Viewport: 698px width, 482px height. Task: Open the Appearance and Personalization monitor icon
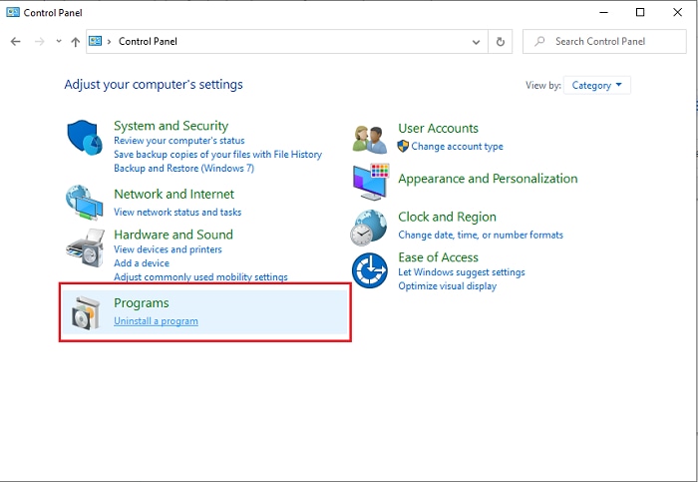370,182
